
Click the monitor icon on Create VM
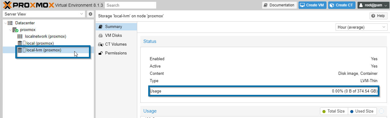tap(302, 5)
